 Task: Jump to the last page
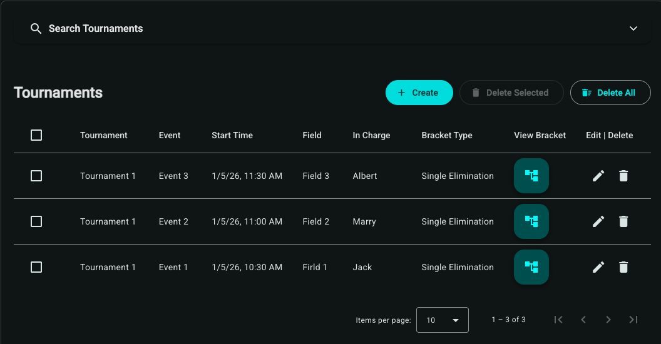[x=633, y=320]
